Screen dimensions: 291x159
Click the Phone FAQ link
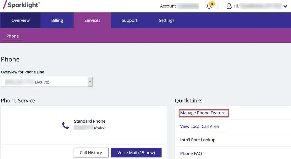(x=191, y=153)
